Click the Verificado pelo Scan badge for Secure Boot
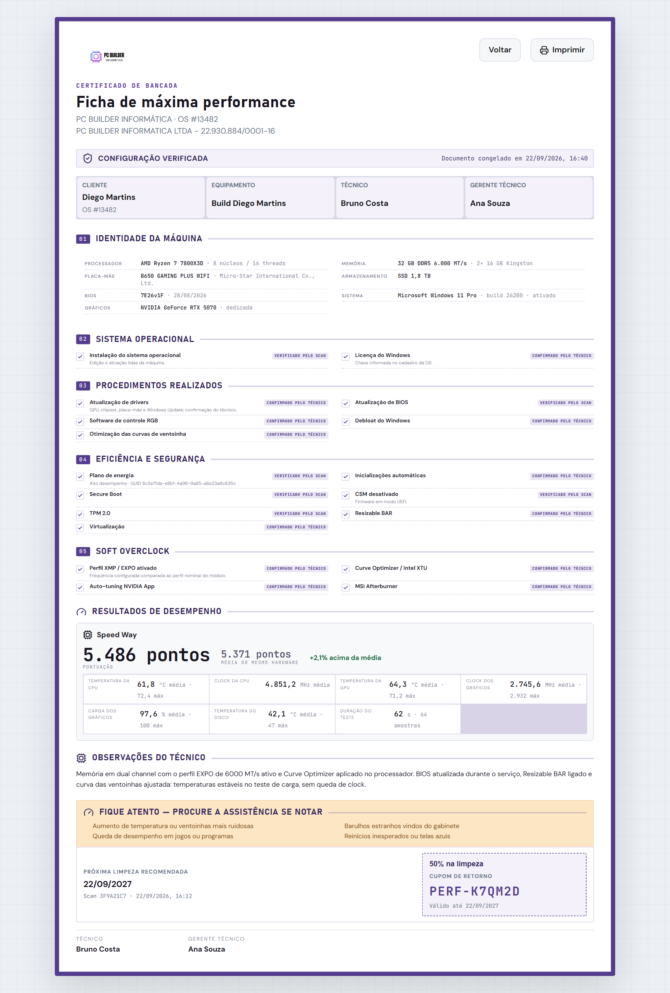This screenshot has height=993, width=670. click(x=300, y=495)
